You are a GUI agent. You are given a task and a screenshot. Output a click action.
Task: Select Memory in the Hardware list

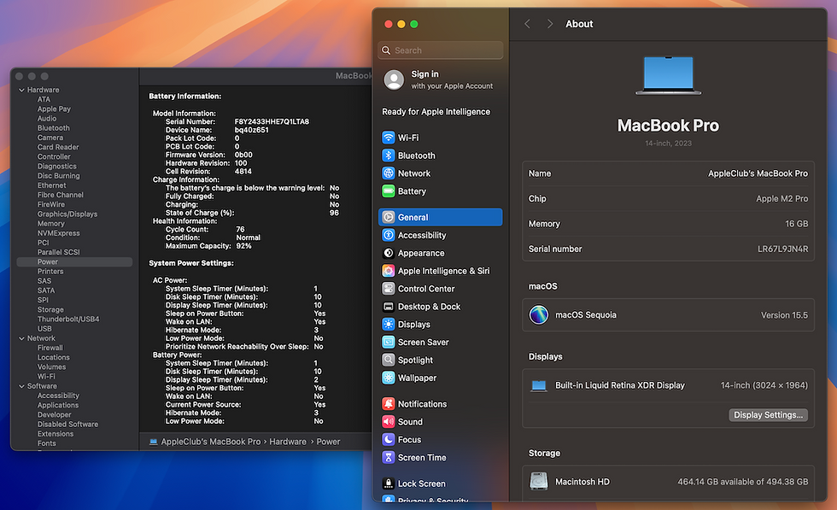[x=50, y=224]
